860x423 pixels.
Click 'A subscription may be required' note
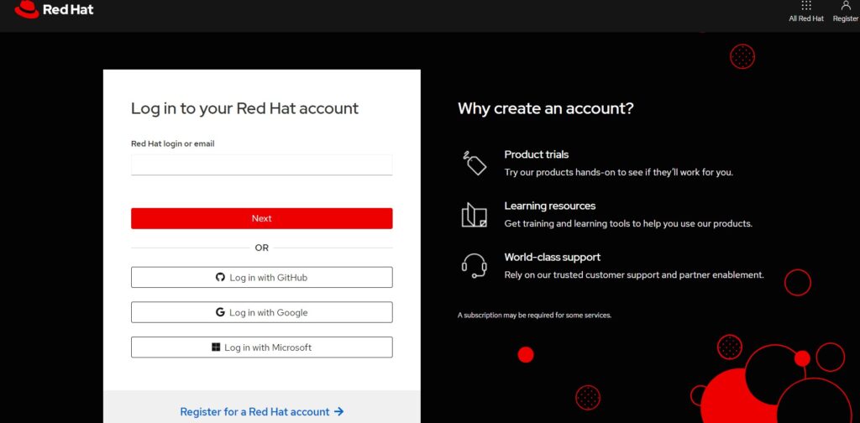pos(535,315)
